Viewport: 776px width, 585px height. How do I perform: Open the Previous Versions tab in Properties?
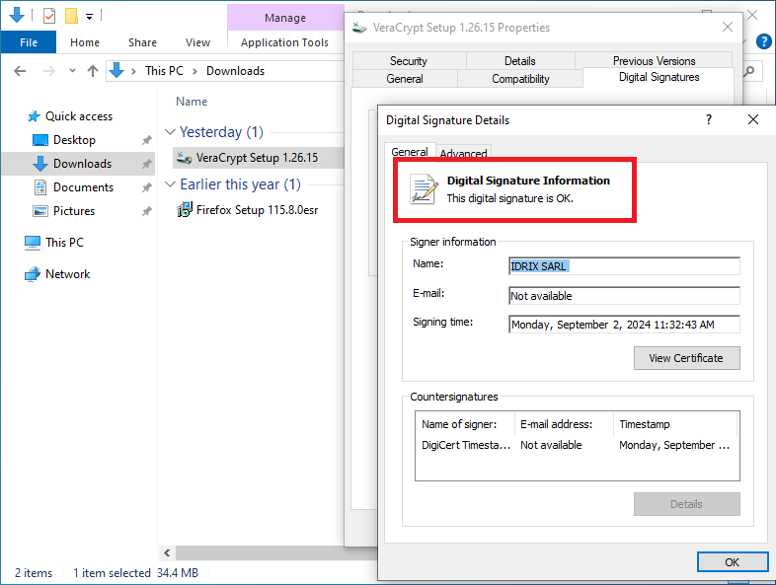pos(654,61)
